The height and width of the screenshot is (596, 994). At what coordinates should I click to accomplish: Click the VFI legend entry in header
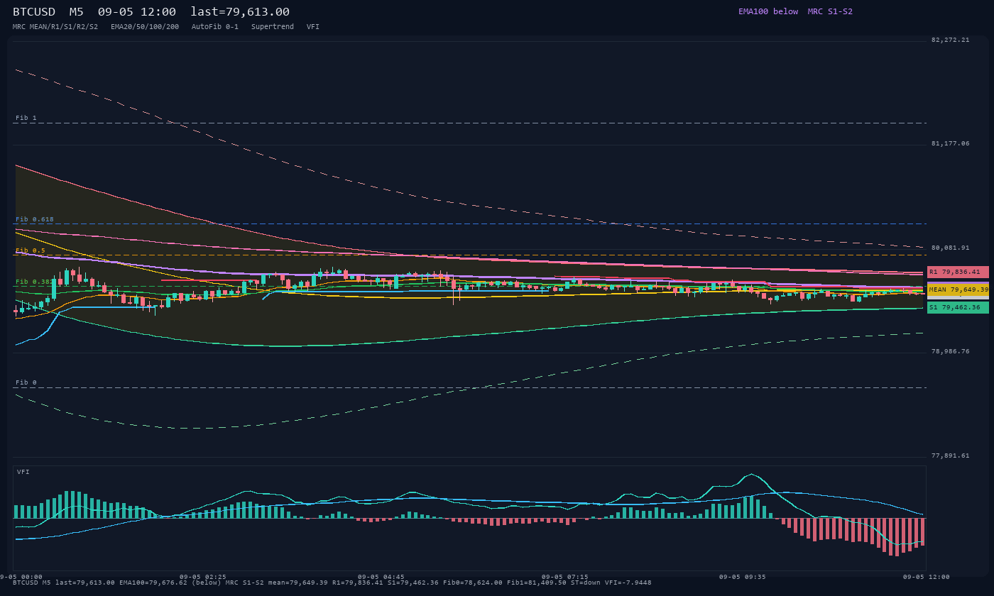pyautogui.click(x=313, y=26)
